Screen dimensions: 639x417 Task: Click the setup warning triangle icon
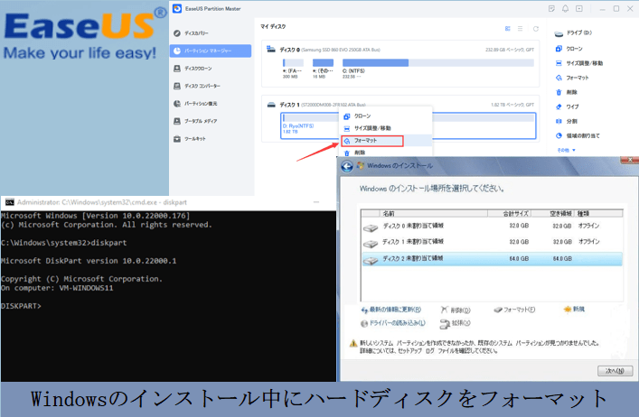pos(353,344)
